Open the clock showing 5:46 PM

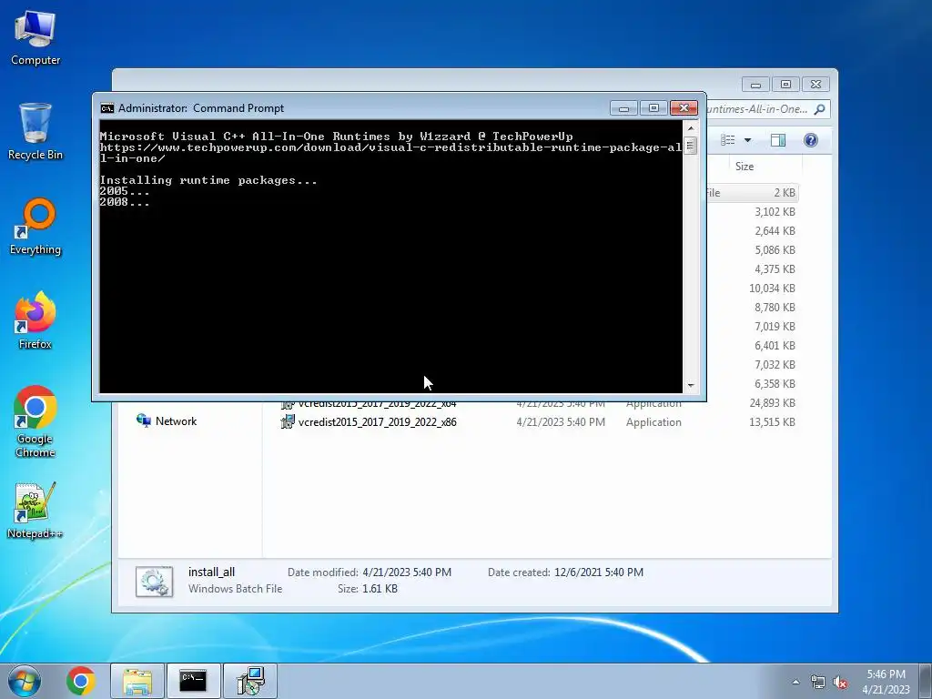coord(886,681)
